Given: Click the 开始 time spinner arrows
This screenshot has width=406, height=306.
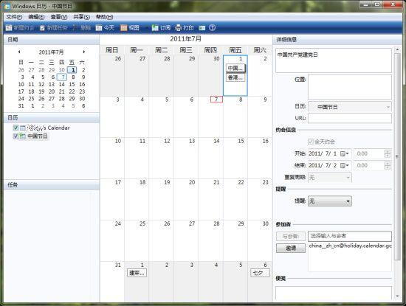Looking at the screenshot, I should 387,153.
